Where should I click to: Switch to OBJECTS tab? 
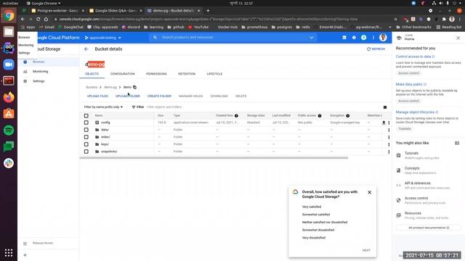[x=92, y=74]
